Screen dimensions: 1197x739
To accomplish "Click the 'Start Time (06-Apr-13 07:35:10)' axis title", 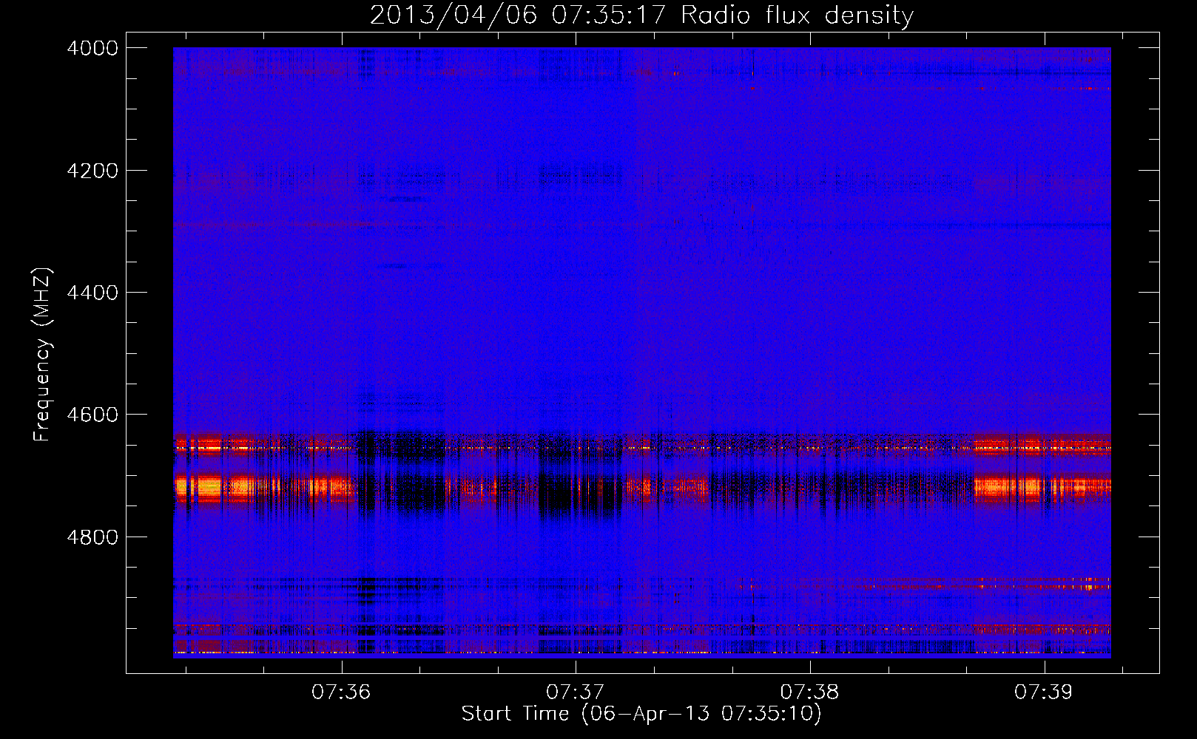I will (641, 714).
